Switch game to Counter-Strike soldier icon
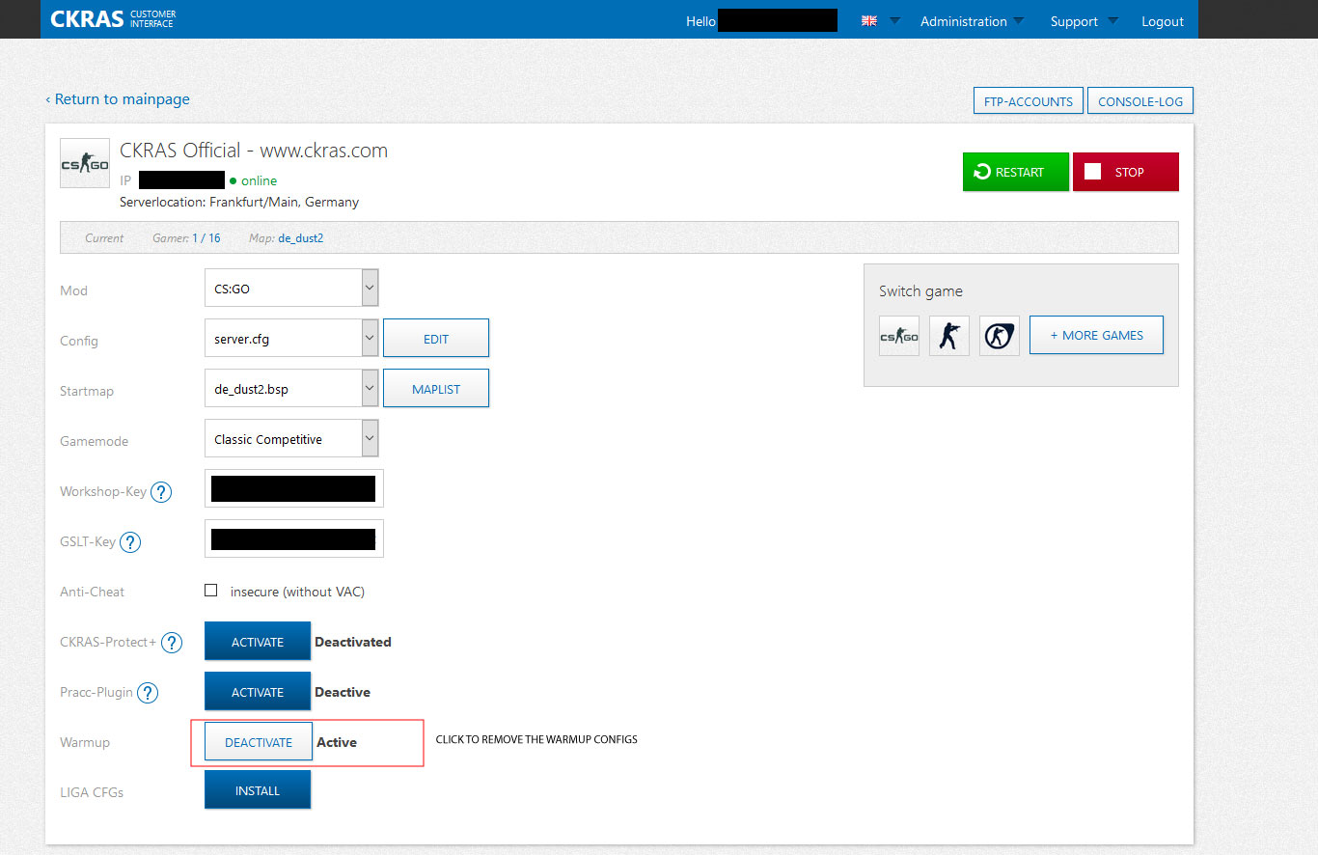This screenshot has width=1318, height=855. 949,336
